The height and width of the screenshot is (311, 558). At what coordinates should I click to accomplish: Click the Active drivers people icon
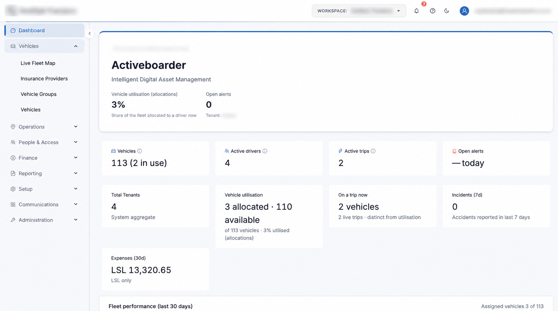227,151
